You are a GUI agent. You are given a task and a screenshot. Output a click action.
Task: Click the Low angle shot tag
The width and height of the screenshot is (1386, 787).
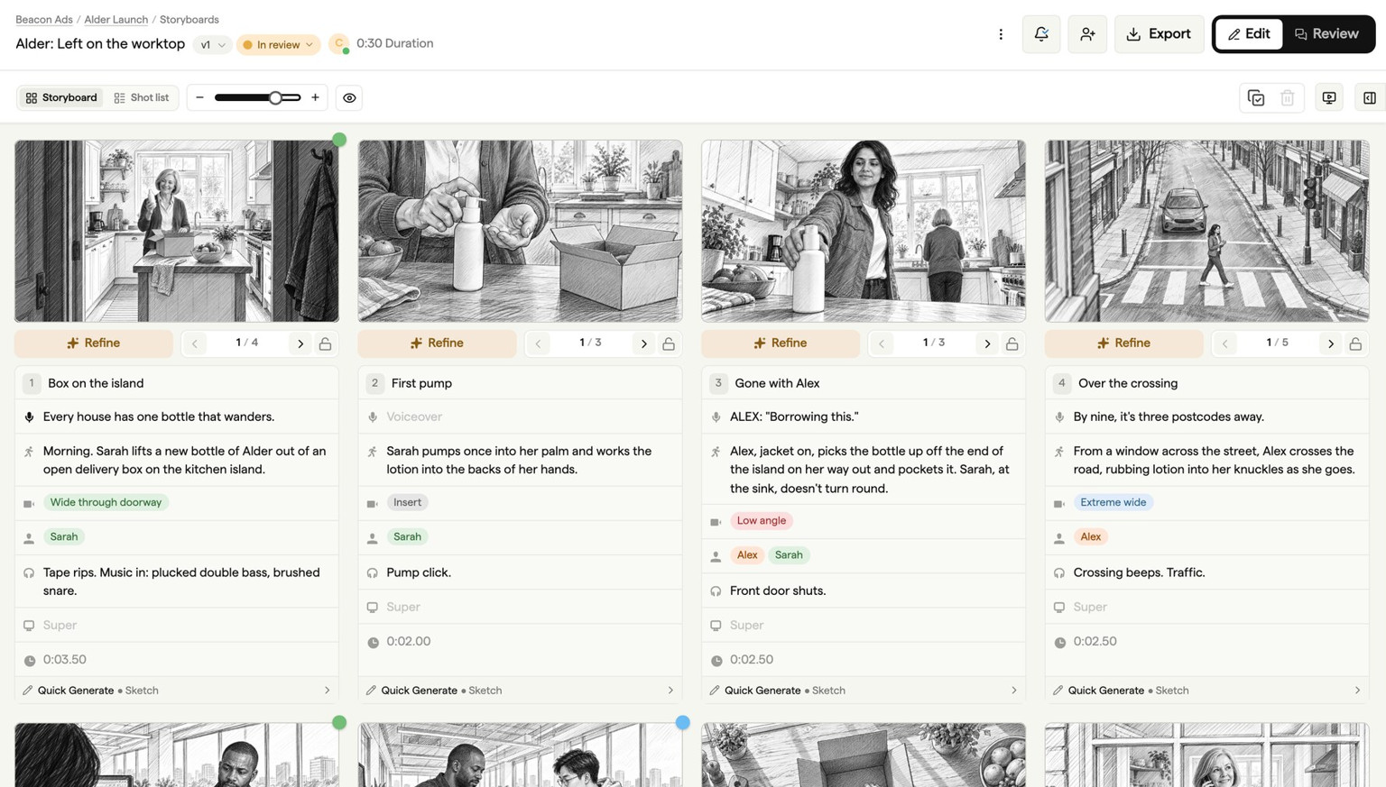(761, 520)
